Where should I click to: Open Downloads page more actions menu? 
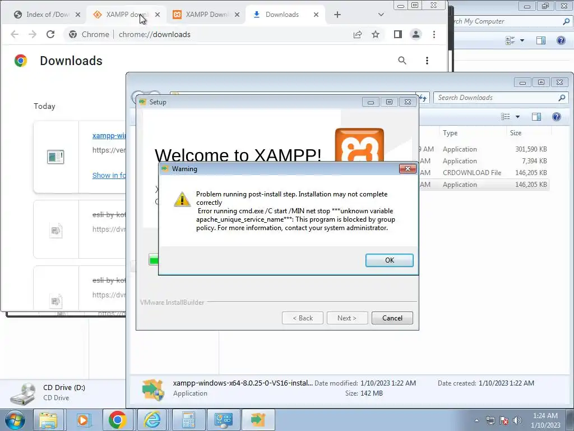(x=427, y=61)
